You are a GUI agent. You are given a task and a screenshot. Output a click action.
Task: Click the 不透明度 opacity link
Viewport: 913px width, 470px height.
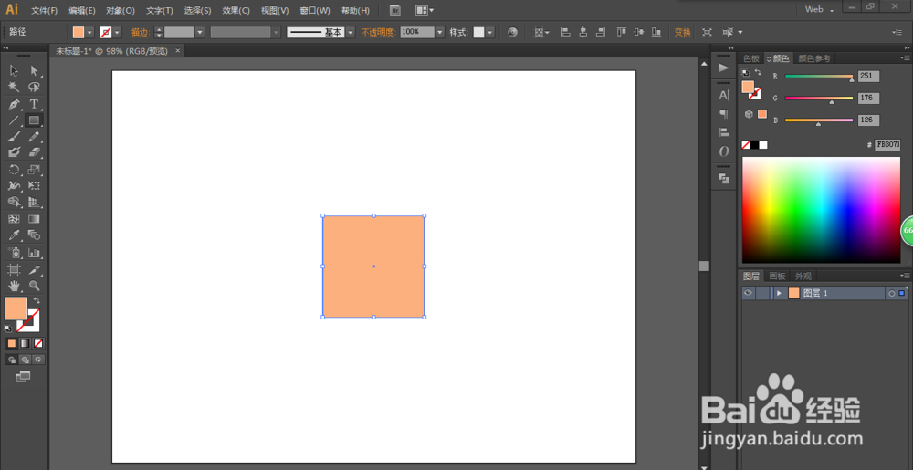pos(377,33)
